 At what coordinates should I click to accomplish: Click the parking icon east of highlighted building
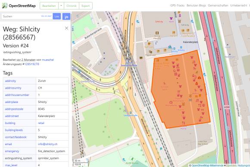204,74
